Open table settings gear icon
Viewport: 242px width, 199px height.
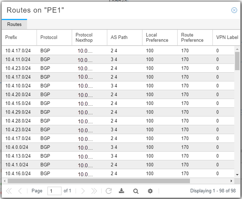coord(150,191)
